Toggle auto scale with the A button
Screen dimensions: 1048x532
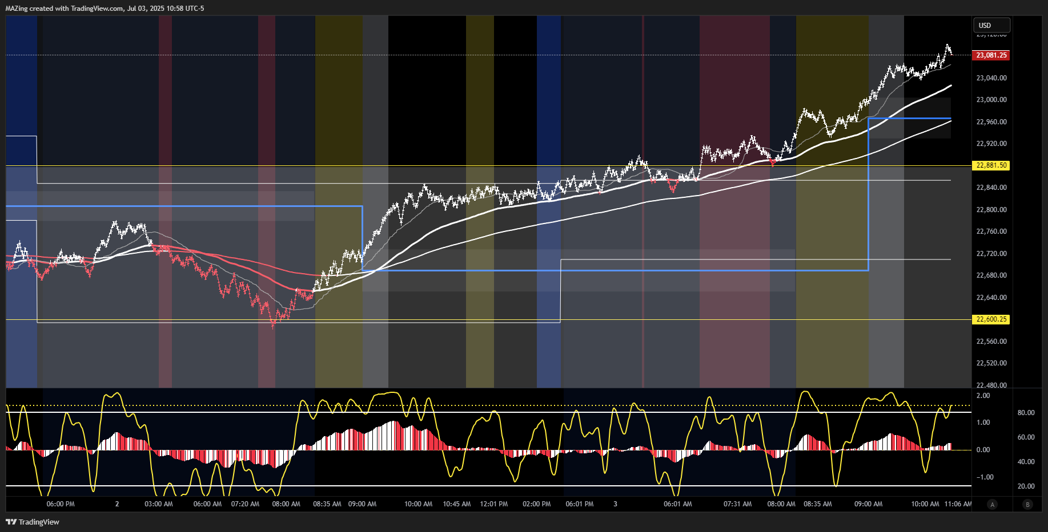pyautogui.click(x=993, y=504)
